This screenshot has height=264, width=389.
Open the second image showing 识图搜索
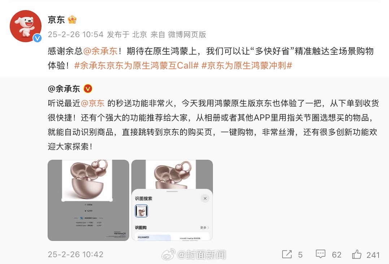(x=172, y=200)
